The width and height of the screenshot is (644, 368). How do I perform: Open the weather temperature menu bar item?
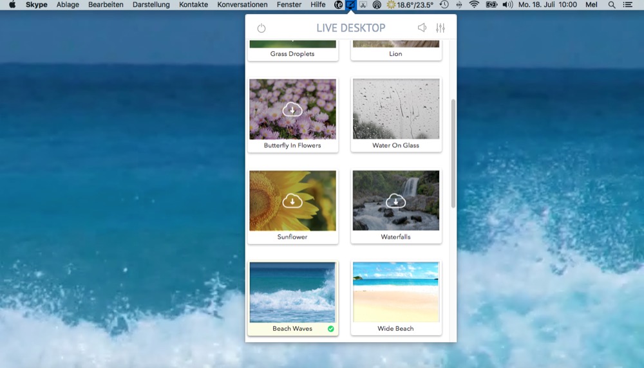coord(410,5)
